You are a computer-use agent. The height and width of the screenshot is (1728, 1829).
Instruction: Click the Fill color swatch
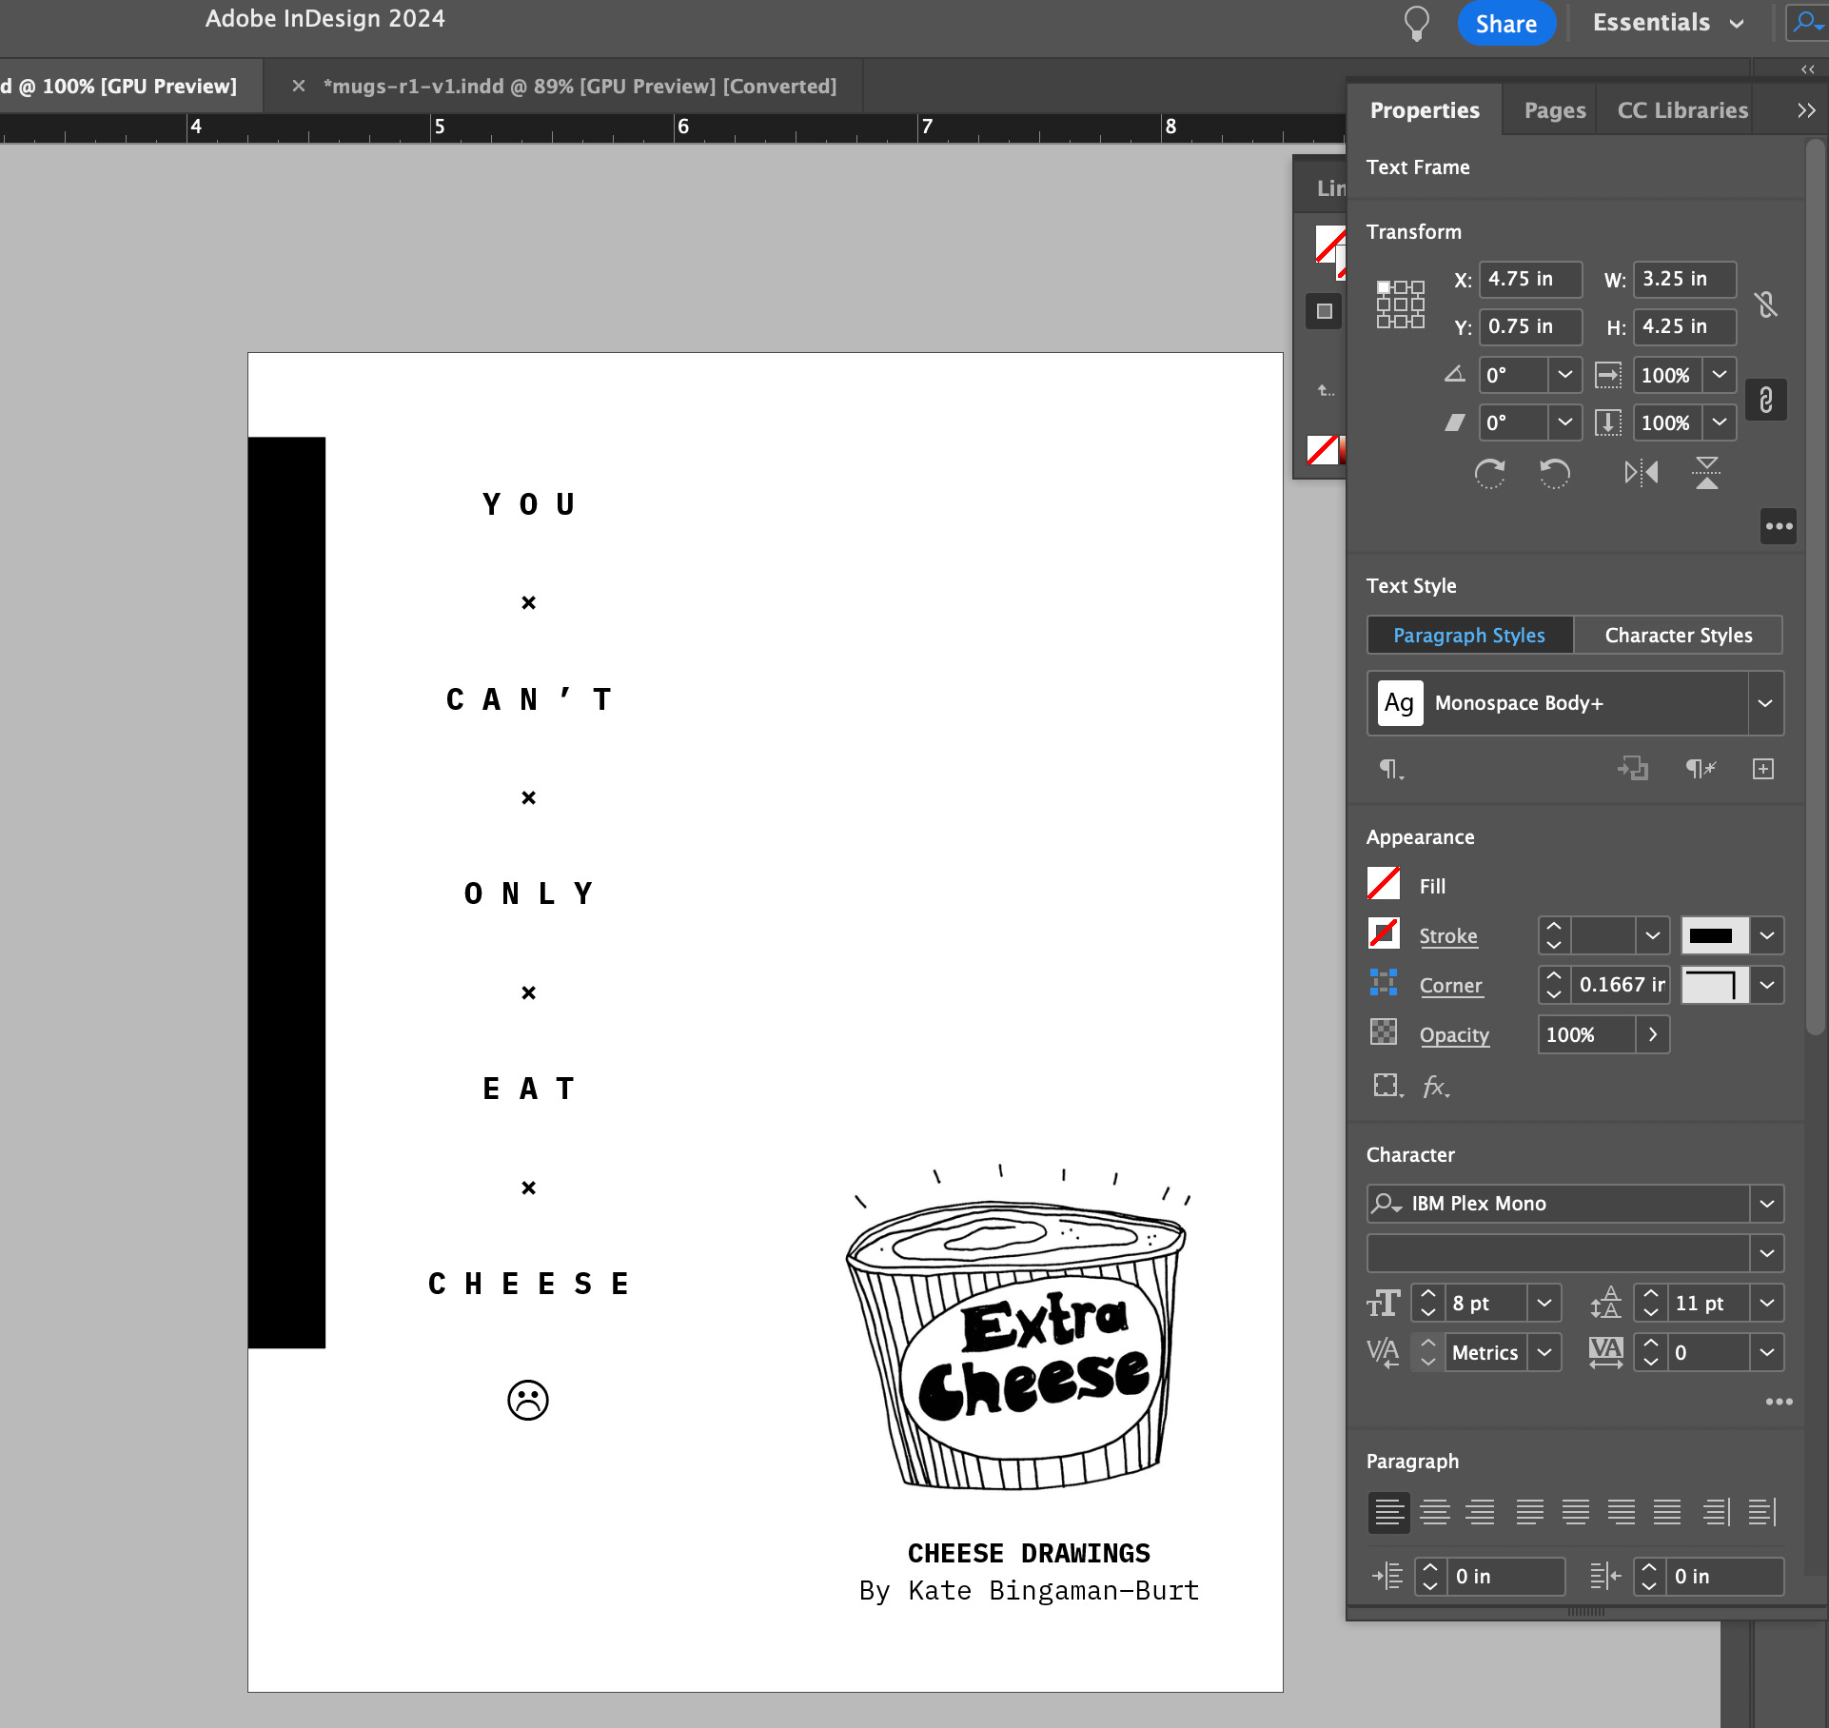click(x=1384, y=884)
